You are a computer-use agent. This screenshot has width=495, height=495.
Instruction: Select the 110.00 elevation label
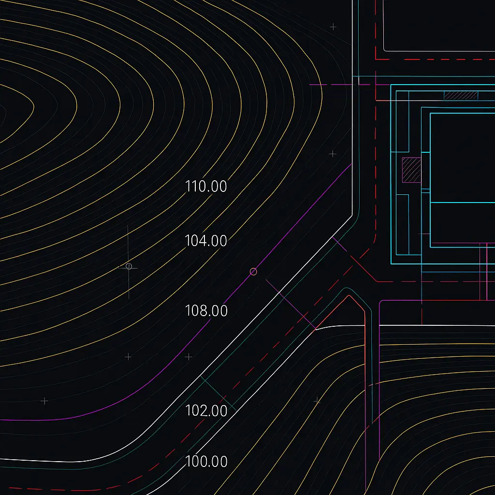pyautogui.click(x=206, y=187)
